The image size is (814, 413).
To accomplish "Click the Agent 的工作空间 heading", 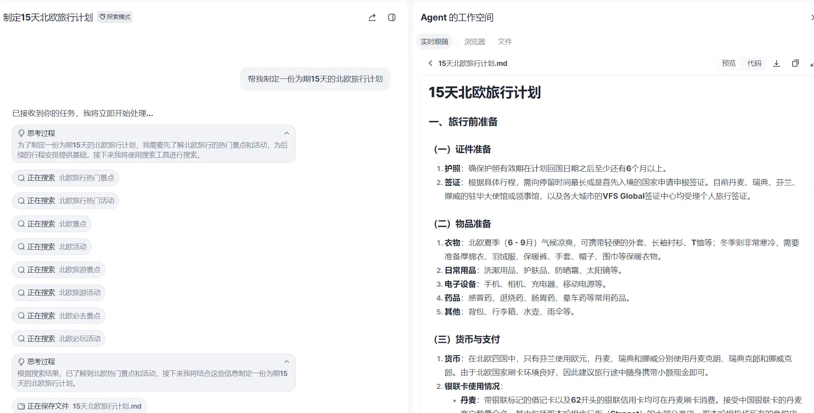I will click(x=457, y=17).
